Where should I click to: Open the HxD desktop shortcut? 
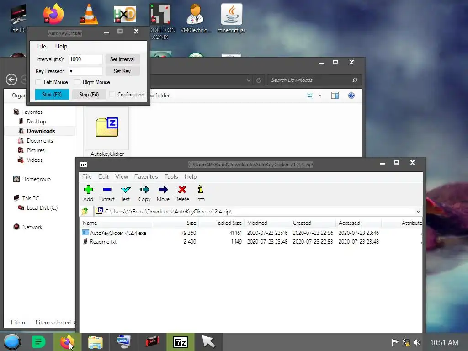(125, 14)
